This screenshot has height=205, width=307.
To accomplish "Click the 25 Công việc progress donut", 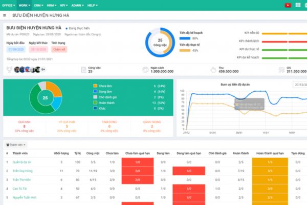I will (160, 43).
